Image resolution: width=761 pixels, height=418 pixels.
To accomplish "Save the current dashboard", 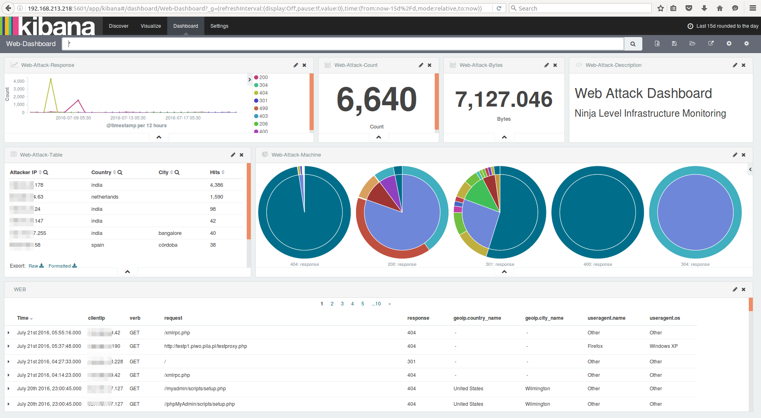I will tap(674, 43).
